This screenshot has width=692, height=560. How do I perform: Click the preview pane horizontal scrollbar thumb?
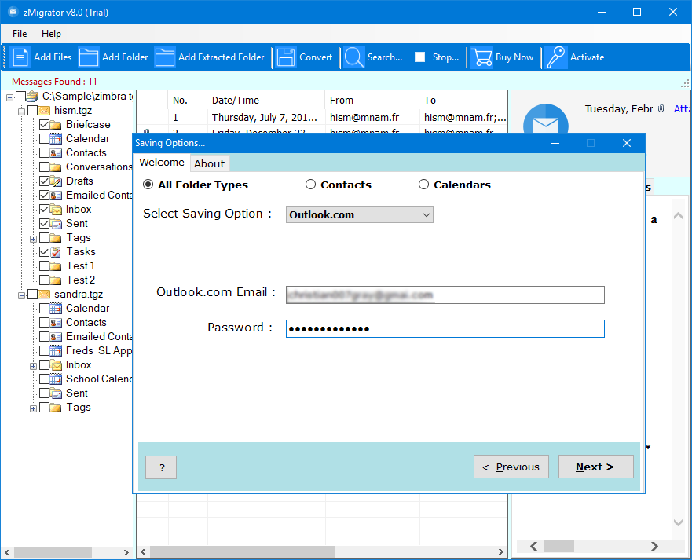pos(558,547)
